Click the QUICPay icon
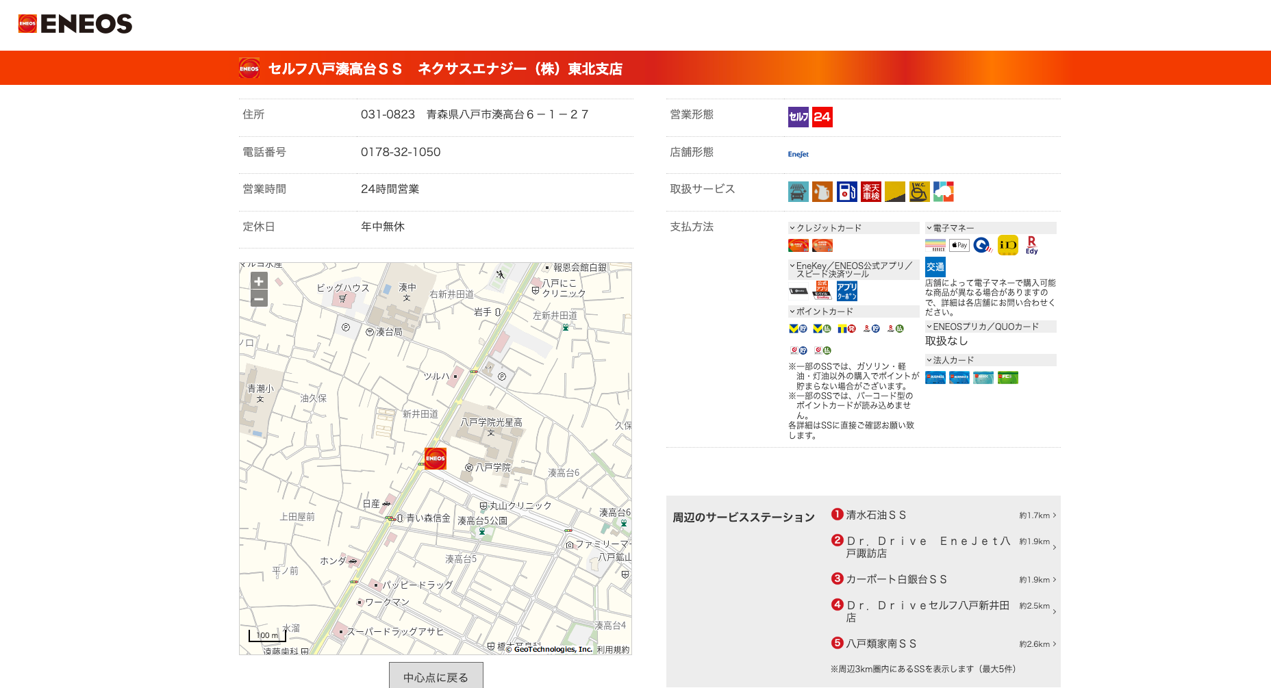The width and height of the screenshot is (1271, 688). pyautogui.click(x=983, y=245)
